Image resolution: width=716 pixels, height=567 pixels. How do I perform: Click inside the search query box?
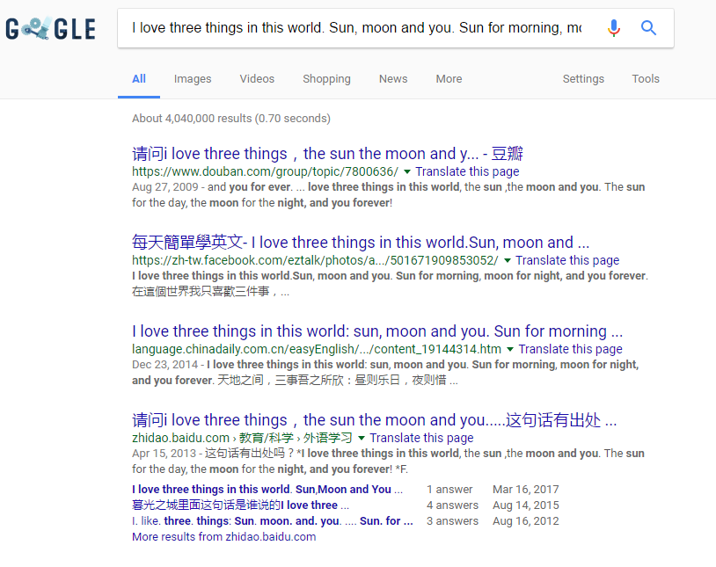point(356,28)
